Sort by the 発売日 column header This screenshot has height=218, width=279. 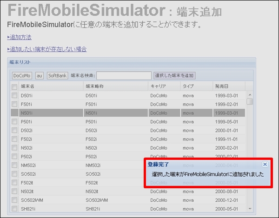(x=229, y=86)
